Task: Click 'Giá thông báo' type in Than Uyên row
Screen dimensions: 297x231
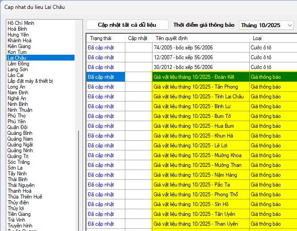Action: click(266, 224)
